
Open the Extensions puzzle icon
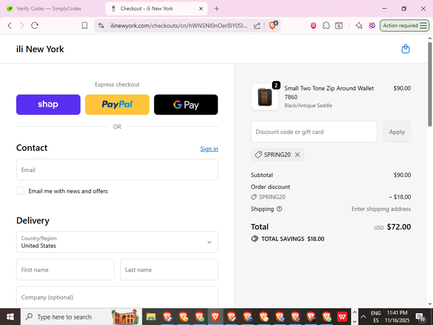point(326,25)
